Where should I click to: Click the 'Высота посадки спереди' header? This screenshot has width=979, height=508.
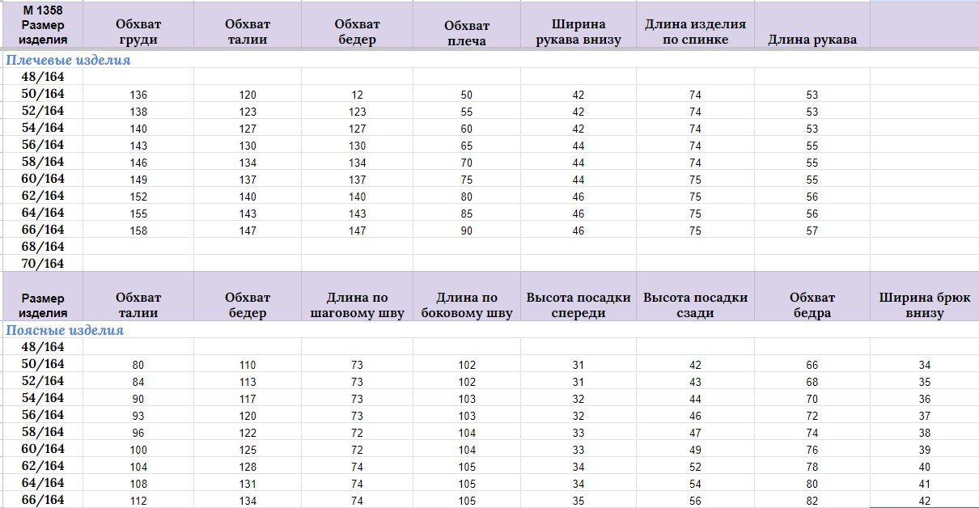[x=578, y=305]
